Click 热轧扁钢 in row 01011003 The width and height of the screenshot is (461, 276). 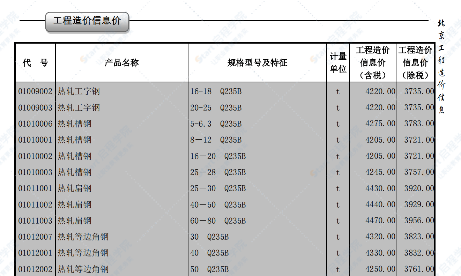(75, 221)
